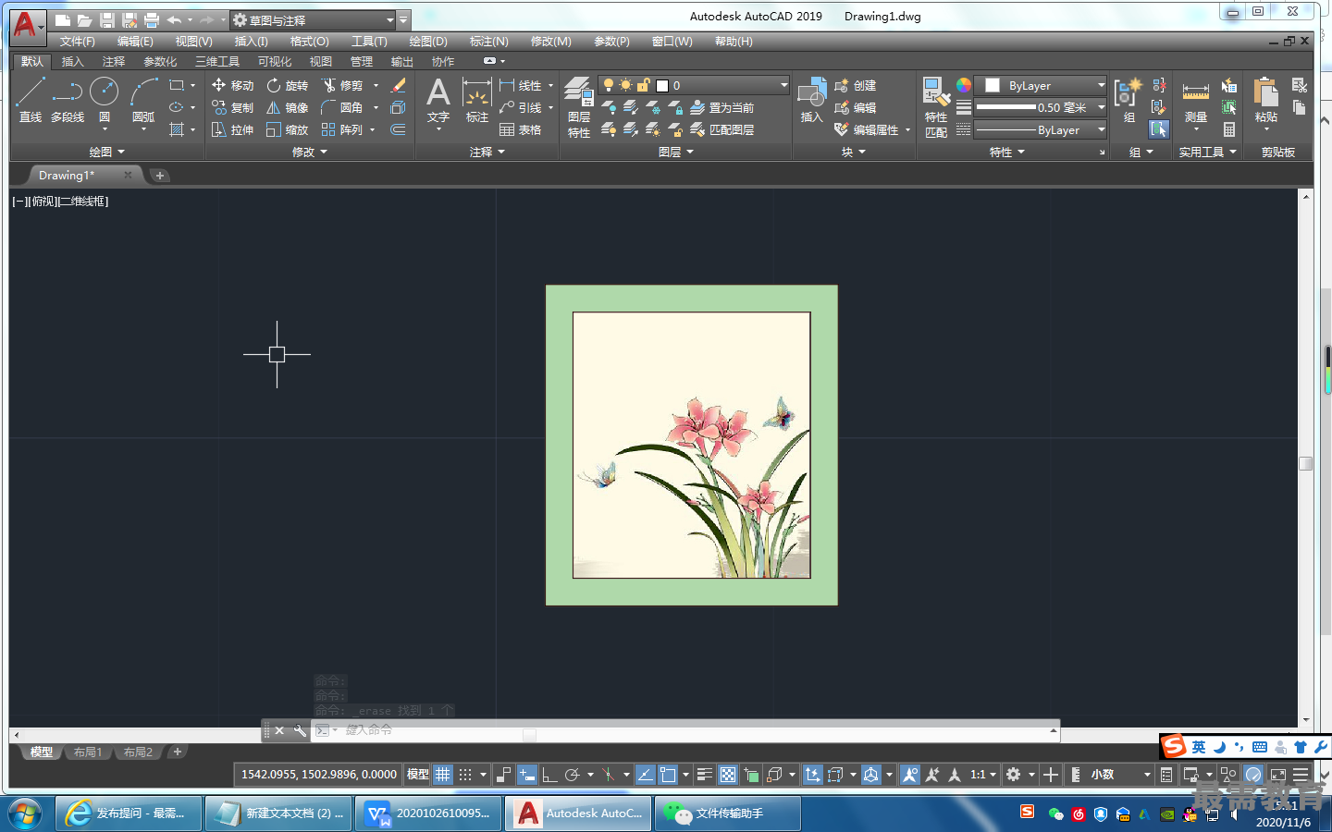Choose the Mirror (镜像) command
The image size is (1332, 832).
click(287, 107)
